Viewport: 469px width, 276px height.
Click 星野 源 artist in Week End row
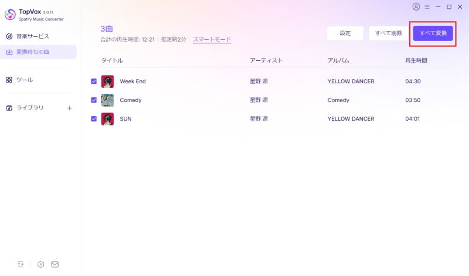click(259, 81)
